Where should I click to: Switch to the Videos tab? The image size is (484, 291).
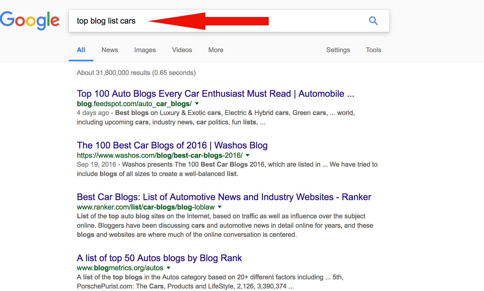tap(182, 50)
